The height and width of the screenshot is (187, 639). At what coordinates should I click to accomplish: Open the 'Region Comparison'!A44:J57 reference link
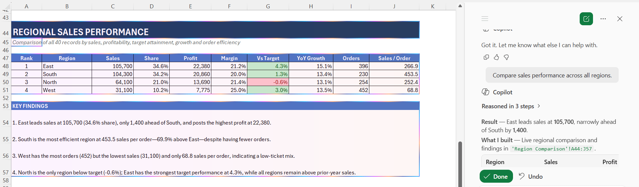[x=552, y=149]
